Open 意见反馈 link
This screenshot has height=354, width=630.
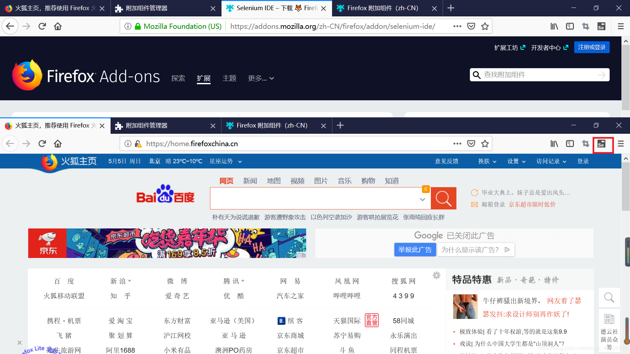pos(447,161)
